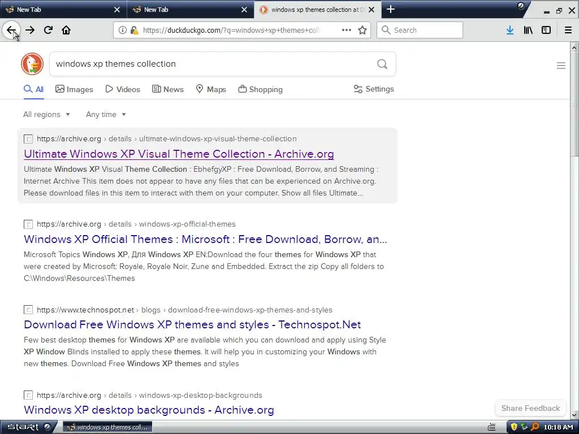Click the 10:18 AM clock

point(558,427)
